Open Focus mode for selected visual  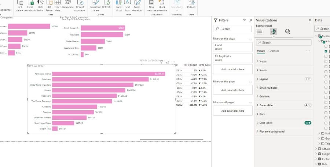click(x=167, y=62)
